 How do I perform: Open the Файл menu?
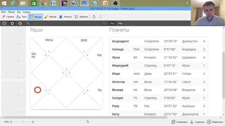point(4,12)
